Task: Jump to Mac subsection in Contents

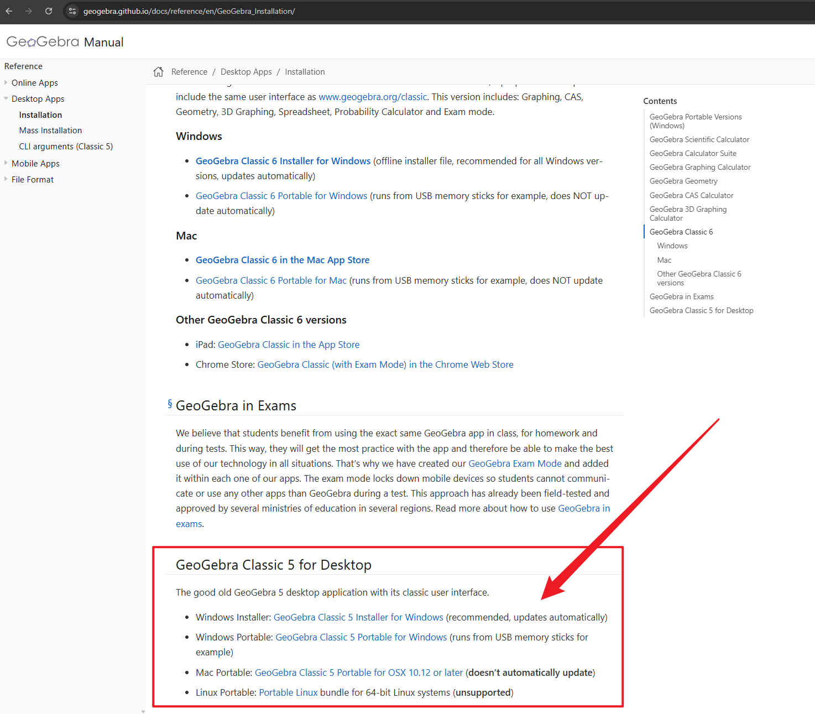Action: click(664, 260)
